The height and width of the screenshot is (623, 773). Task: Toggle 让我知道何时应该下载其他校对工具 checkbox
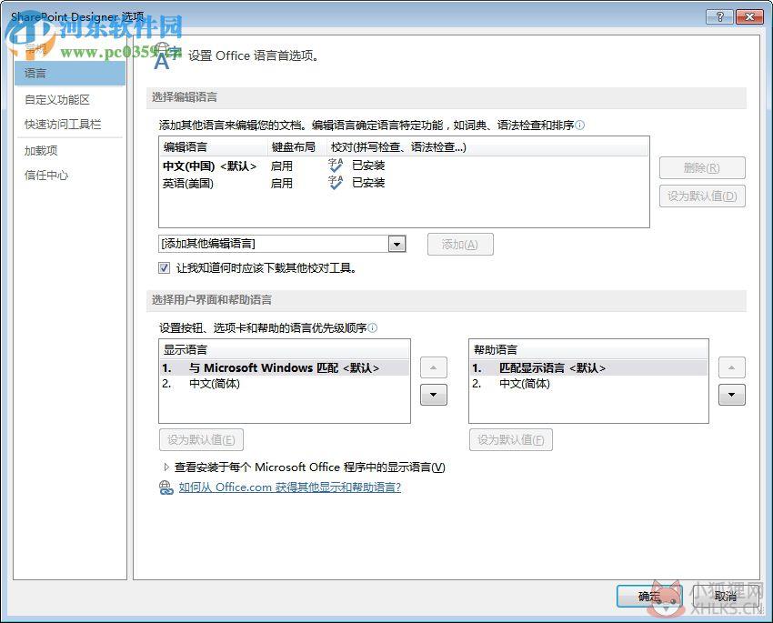point(165,268)
